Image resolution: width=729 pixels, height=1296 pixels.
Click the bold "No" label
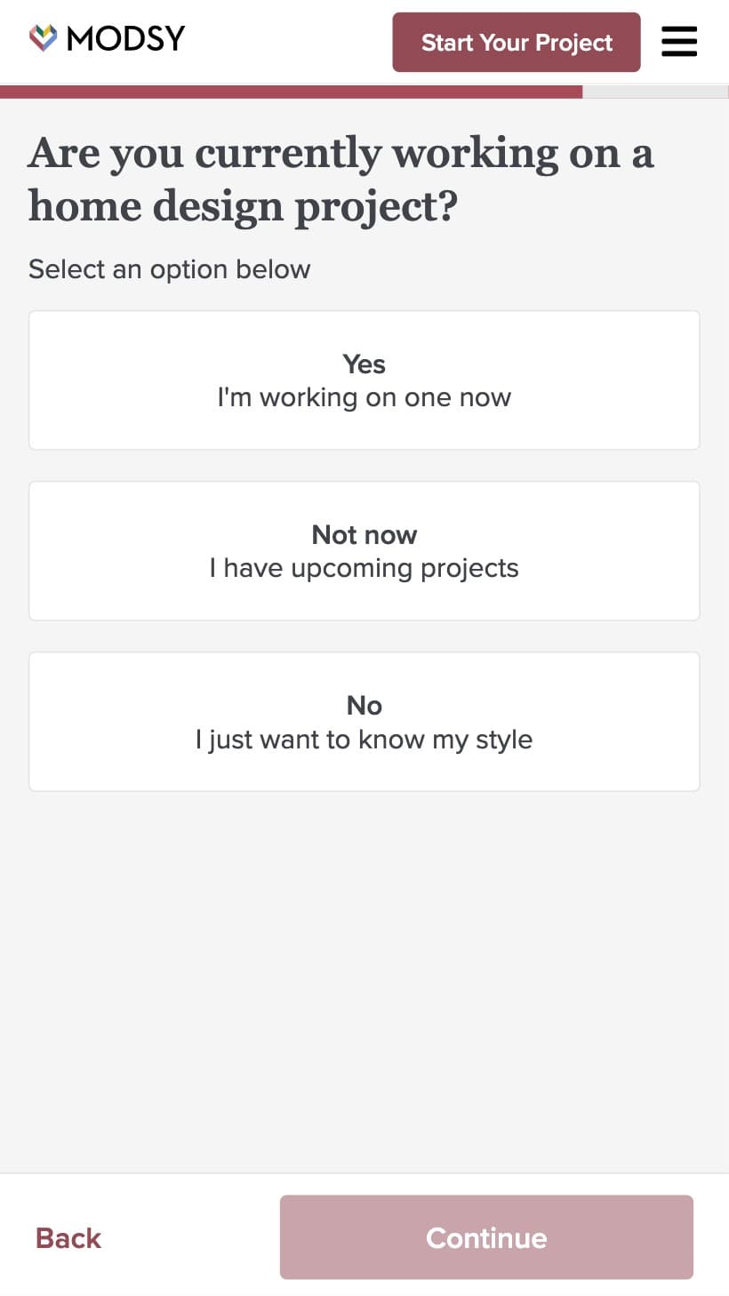tap(364, 705)
